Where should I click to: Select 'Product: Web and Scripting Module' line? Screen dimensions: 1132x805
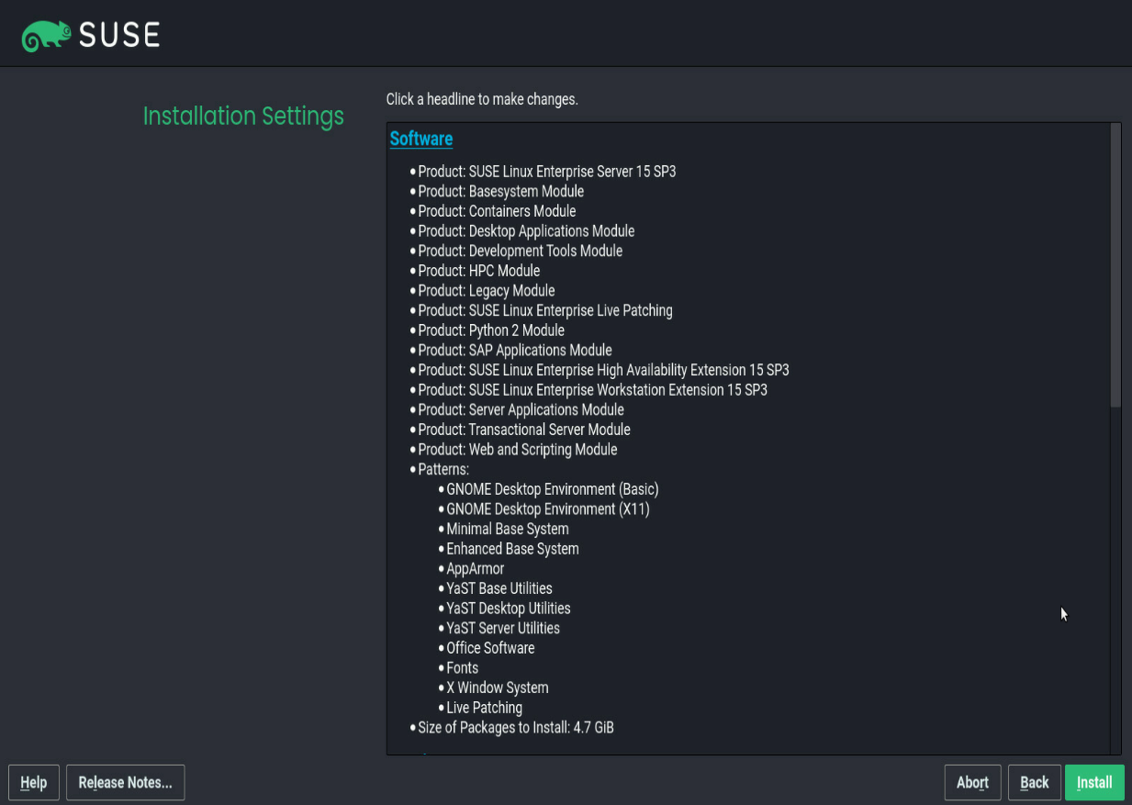[518, 450]
